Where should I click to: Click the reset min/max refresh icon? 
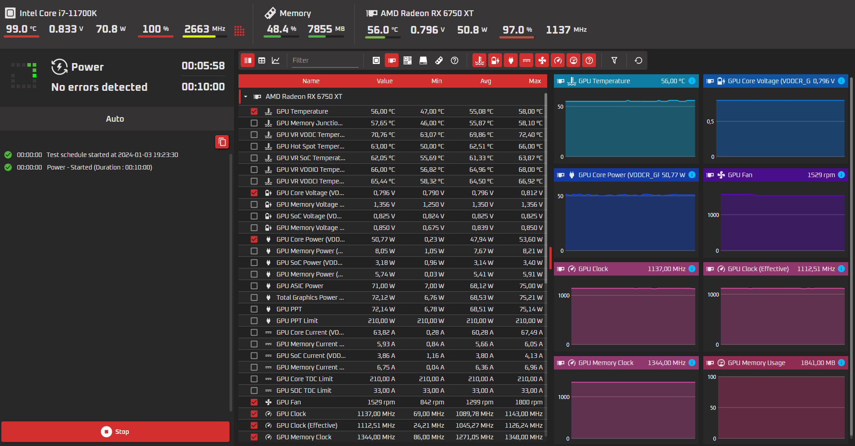click(x=638, y=60)
